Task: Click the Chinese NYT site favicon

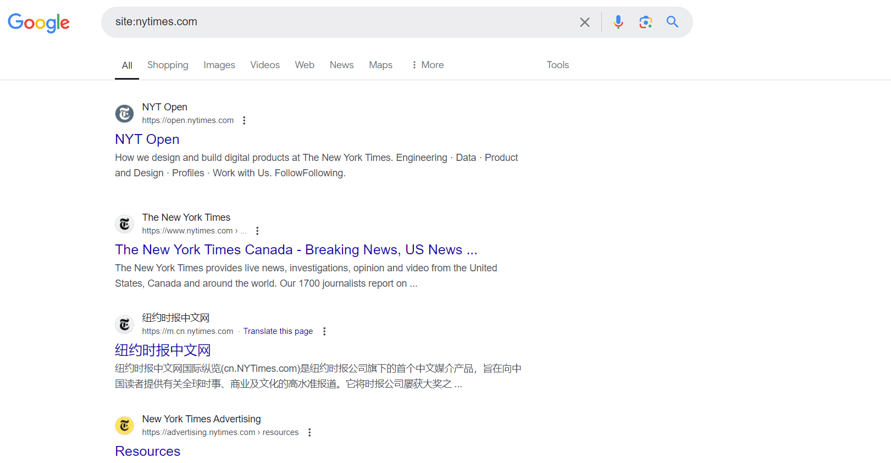Action: pos(124,325)
